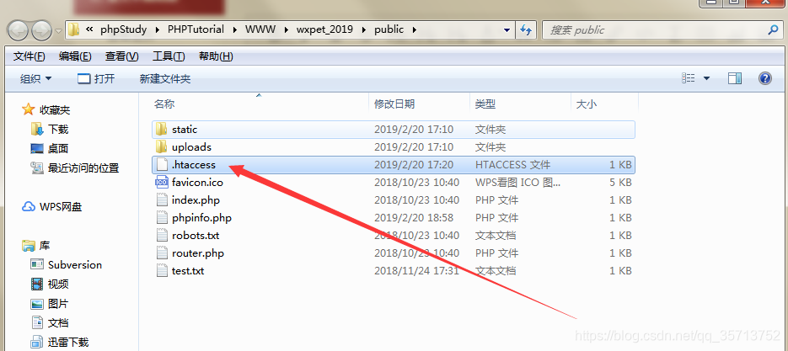Select public in the breadcrumb path
This screenshot has height=351, width=788.
pos(389,29)
